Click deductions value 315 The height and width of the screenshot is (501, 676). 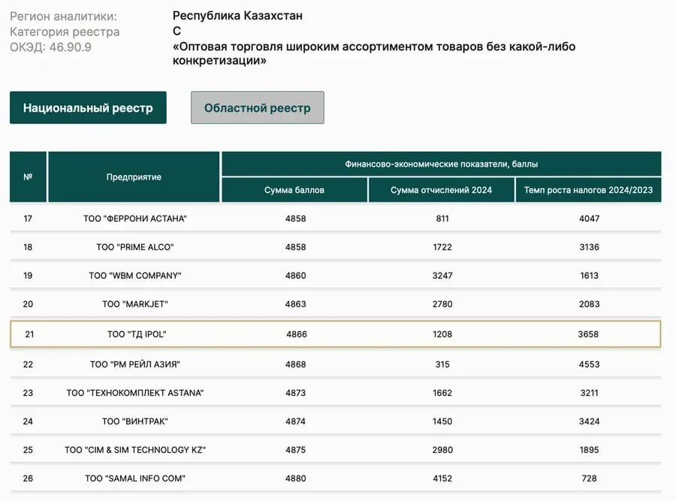click(x=442, y=364)
